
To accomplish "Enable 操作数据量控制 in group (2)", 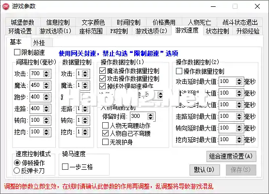I will (200, 71).
